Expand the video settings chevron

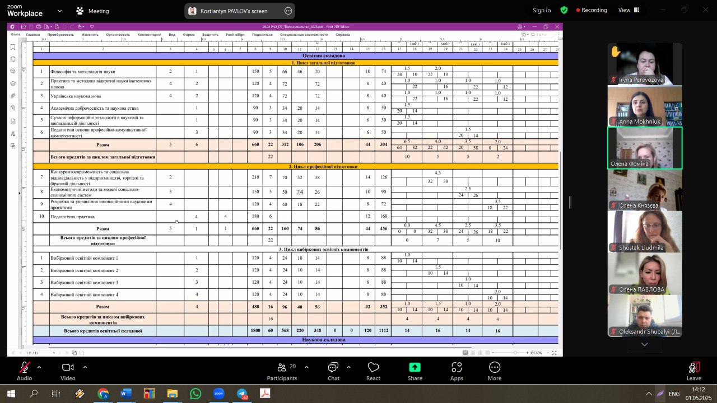click(85, 367)
